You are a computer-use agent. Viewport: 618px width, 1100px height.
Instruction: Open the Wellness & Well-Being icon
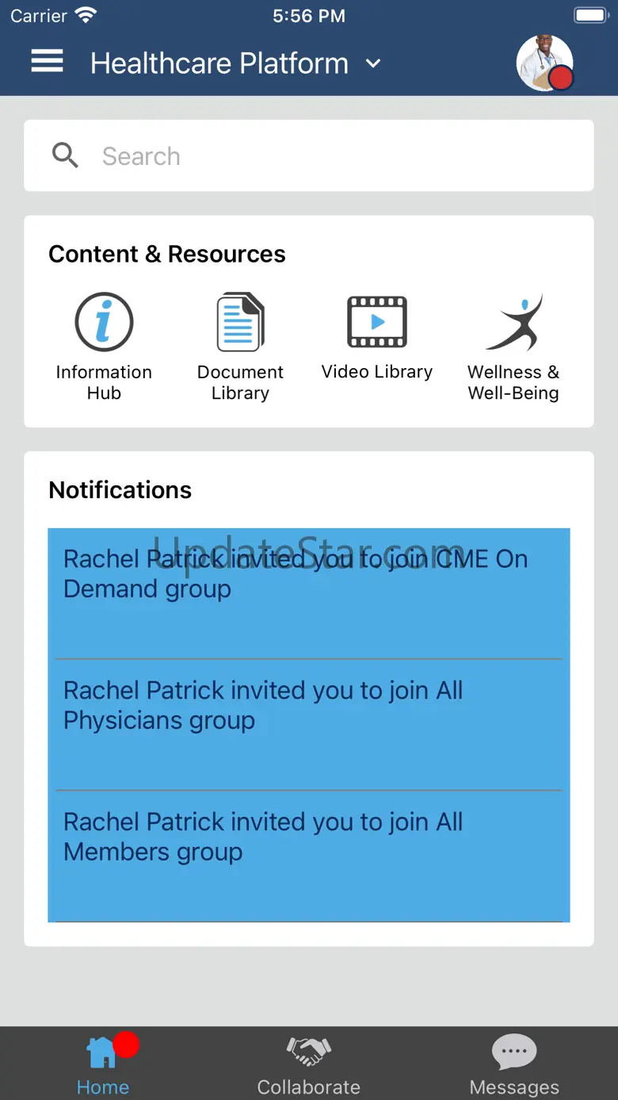tap(513, 323)
